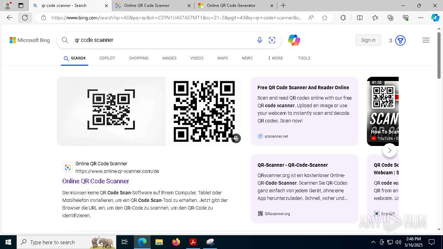Open Online QR Code Scanner result link
The height and width of the screenshot is (249, 443).
pyautogui.click(x=96, y=181)
